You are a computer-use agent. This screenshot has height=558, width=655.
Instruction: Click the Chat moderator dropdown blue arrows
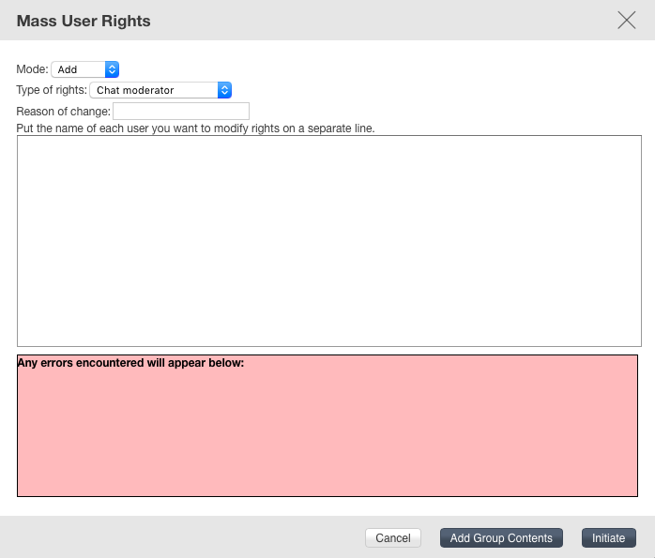coord(224,90)
